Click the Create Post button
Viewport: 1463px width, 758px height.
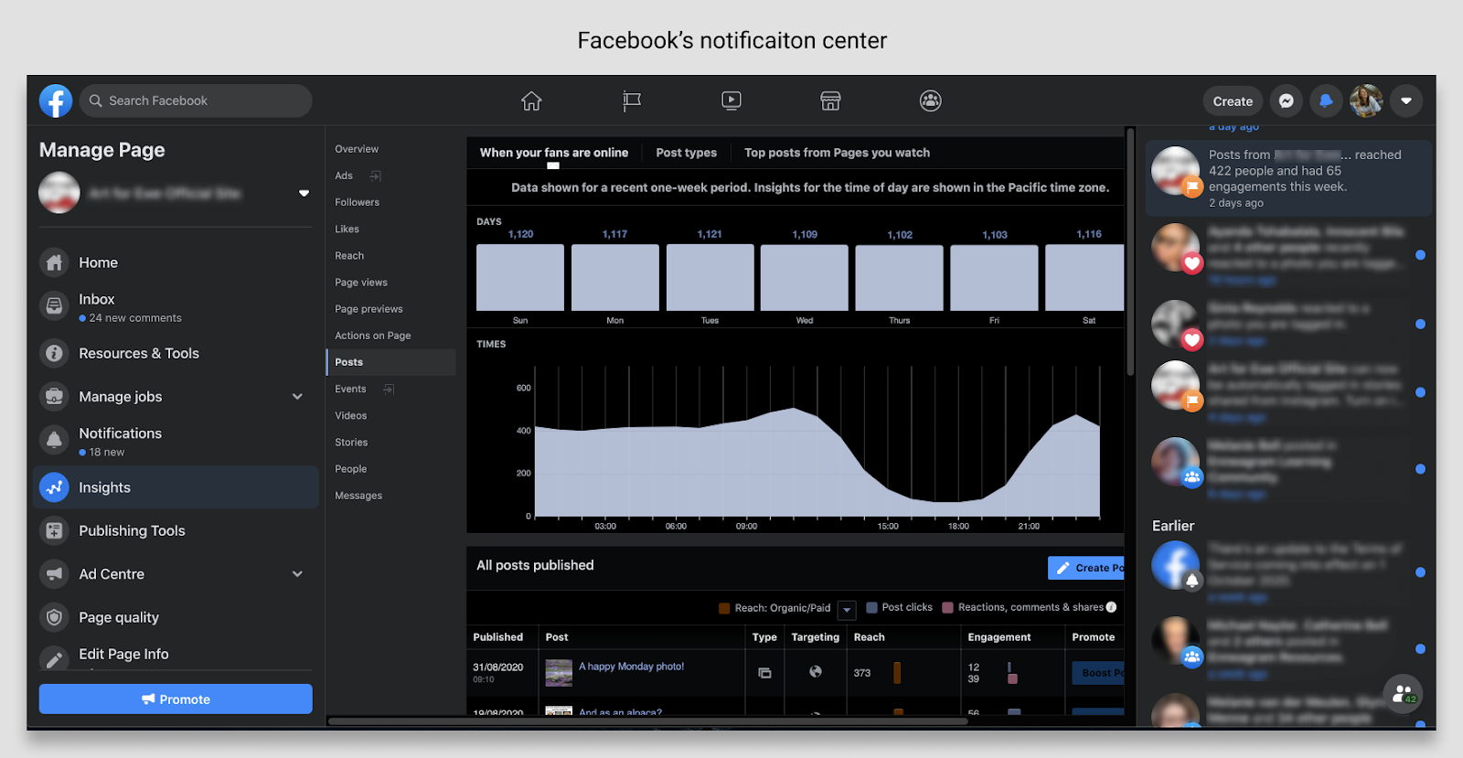click(1086, 568)
